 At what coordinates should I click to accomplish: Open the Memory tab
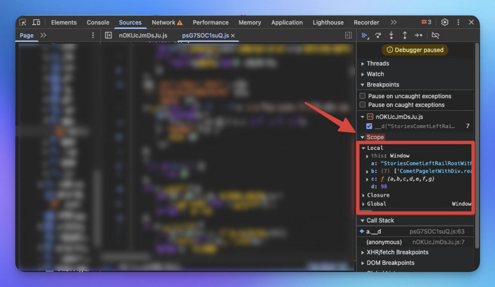(x=250, y=22)
